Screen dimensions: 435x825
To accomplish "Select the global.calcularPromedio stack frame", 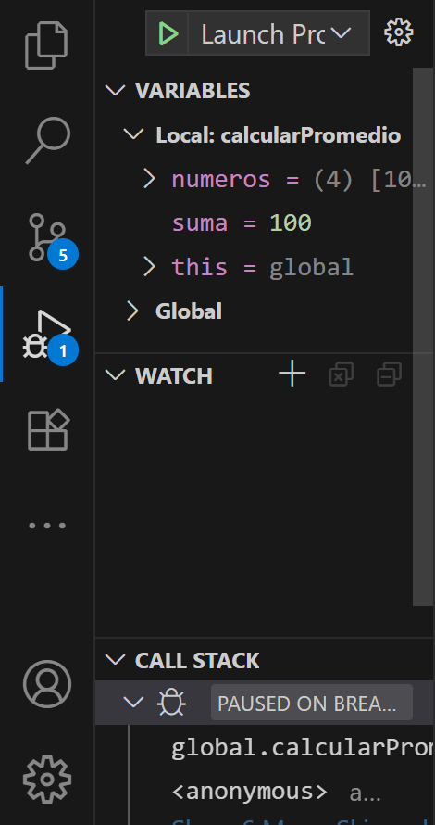I will (x=303, y=748).
